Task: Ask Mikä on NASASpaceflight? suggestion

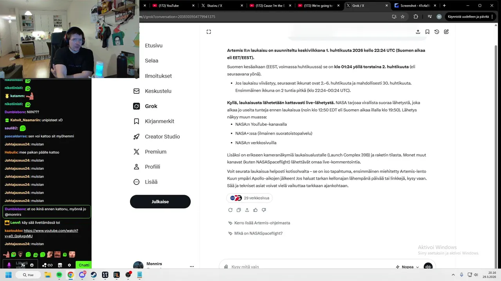Action: (x=255, y=233)
